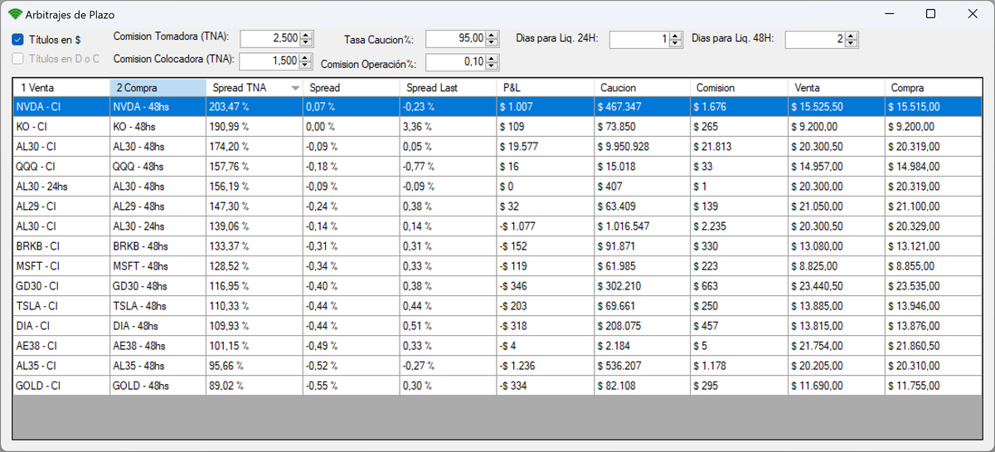This screenshot has height=452, width=995.
Task: Select the KO - CI row
Action: (x=498, y=127)
